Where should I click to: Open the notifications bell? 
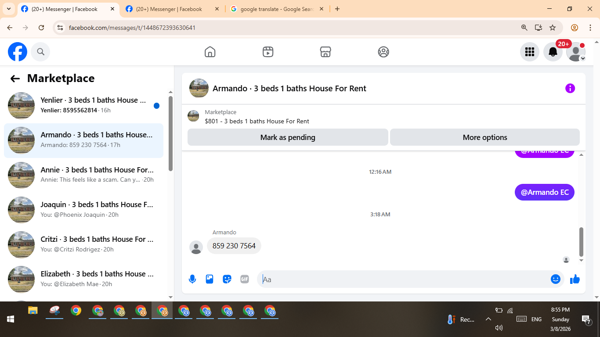[553, 52]
